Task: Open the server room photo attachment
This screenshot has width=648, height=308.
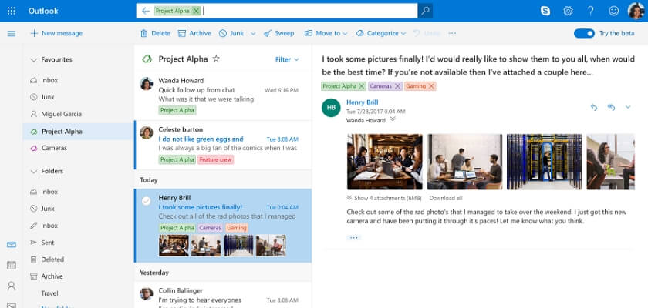Action: coord(545,162)
